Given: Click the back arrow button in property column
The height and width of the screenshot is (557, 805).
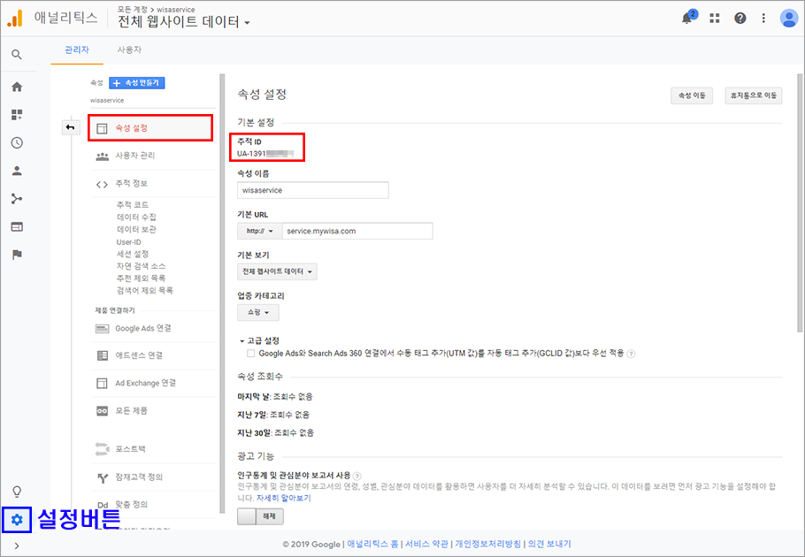Looking at the screenshot, I should click(x=71, y=127).
